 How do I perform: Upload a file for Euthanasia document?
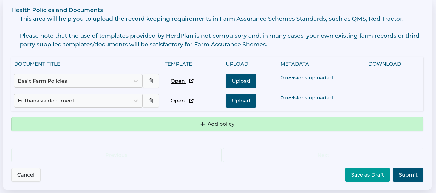coord(241,101)
